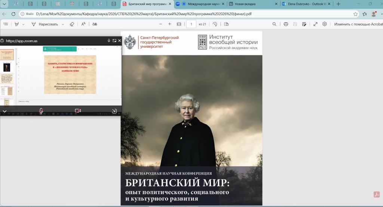Screen dimensions: 383x207
Task: Select the Erase tool in PDF toolbar
Action: click(72, 24)
